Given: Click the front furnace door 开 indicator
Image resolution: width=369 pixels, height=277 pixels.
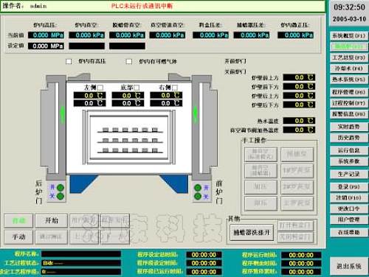Looking at the screenshot, I should click(198, 188).
